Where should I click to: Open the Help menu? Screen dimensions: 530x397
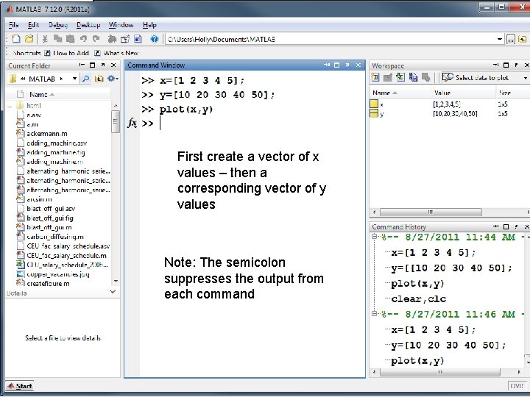[149, 25]
